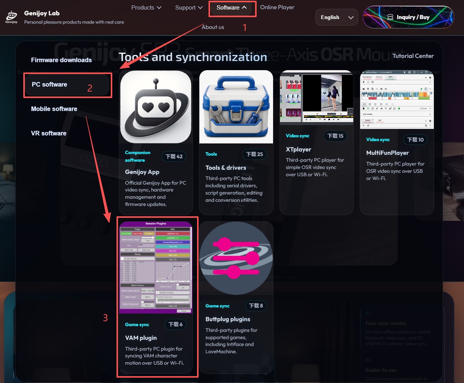
Task: Collapse the Software menu
Action: (x=232, y=8)
